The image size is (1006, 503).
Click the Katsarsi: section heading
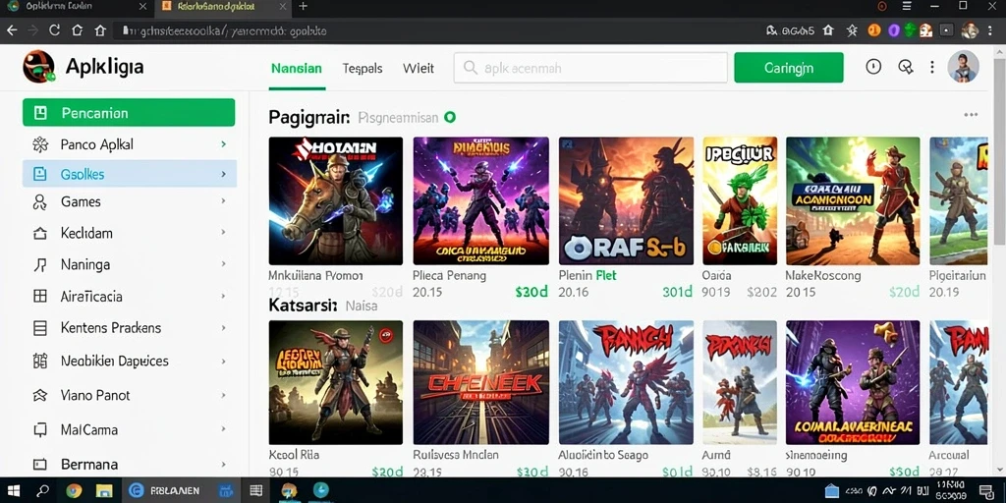tap(303, 306)
